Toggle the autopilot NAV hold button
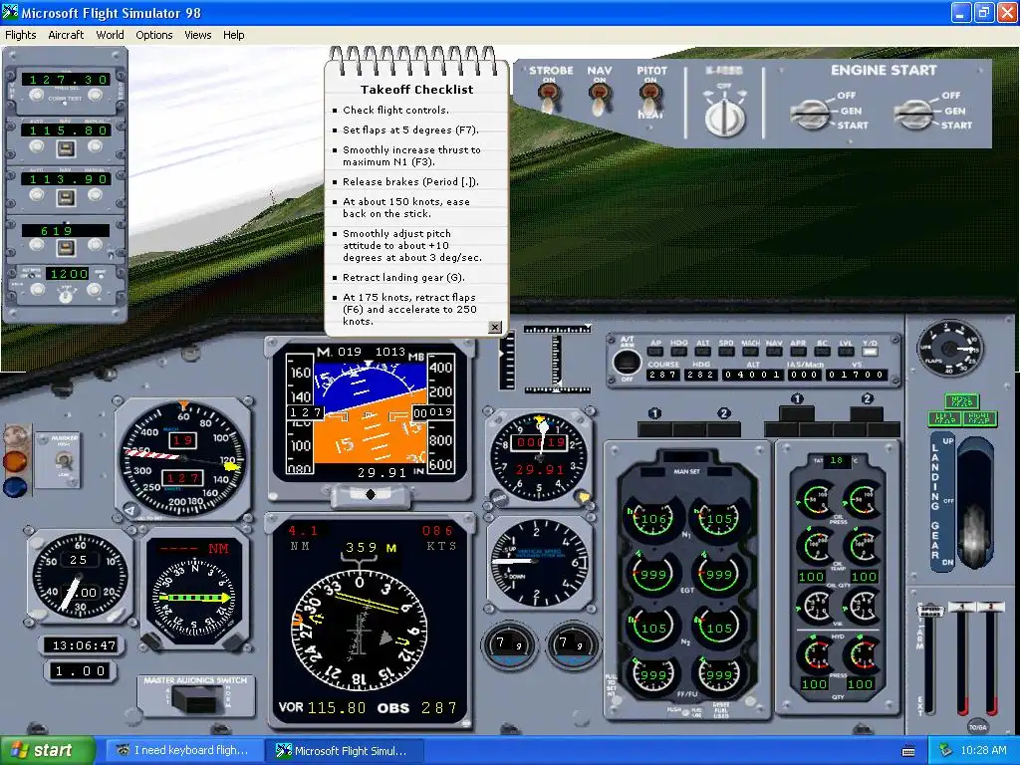 click(x=774, y=352)
